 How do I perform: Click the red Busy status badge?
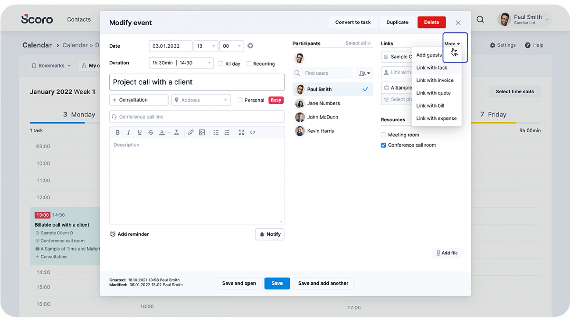point(276,100)
